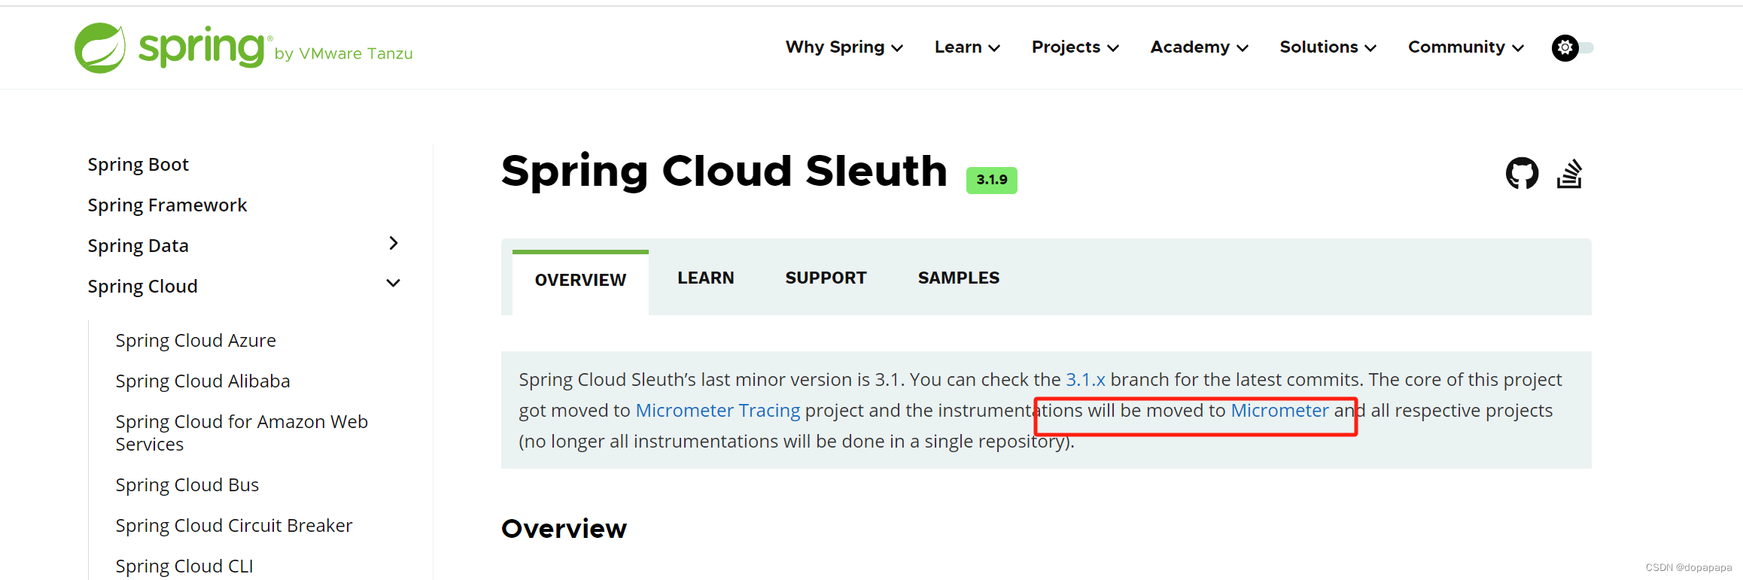The image size is (1743, 580).
Task: Follow the Micrometer Tracing link
Action: pyautogui.click(x=718, y=411)
